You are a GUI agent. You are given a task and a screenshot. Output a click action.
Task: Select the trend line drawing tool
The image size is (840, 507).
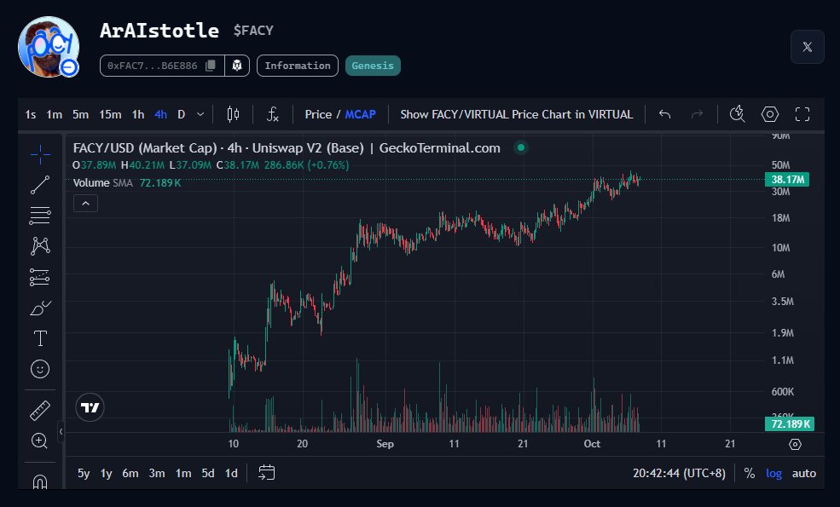[39, 184]
